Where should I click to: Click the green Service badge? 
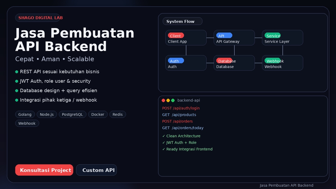pyautogui.click(x=272, y=36)
